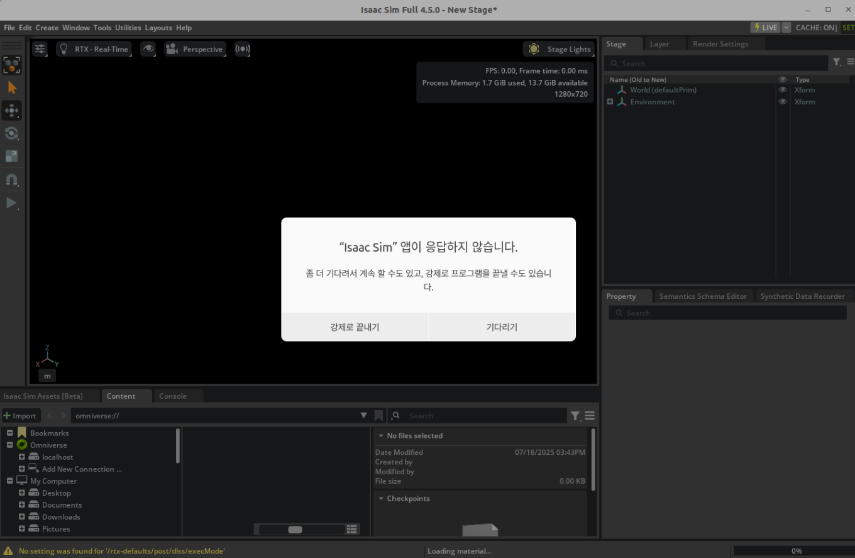Expand the Desktop folder
This screenshot has height=558, width=855.
(x=22, y=493)
